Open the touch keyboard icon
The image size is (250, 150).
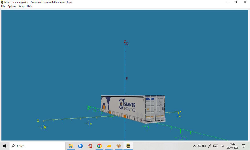(x=216, y=146)
